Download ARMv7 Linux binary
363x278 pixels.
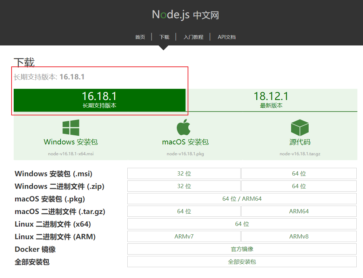click(x=184, y=236)
